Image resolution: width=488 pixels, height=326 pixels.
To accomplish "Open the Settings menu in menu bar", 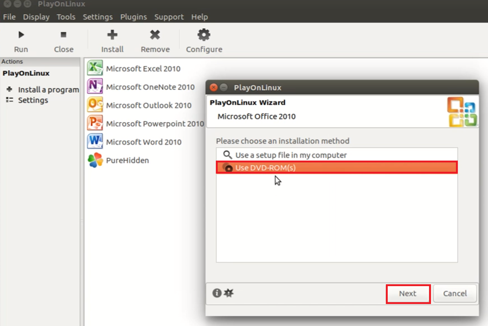I will coord(98,17).
